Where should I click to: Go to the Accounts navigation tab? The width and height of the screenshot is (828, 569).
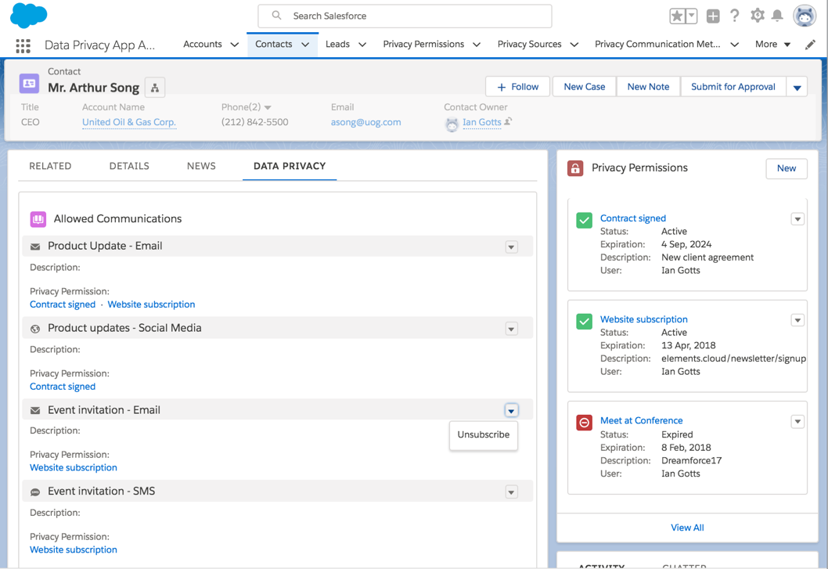pyautogui.click(x=202, y=45)
